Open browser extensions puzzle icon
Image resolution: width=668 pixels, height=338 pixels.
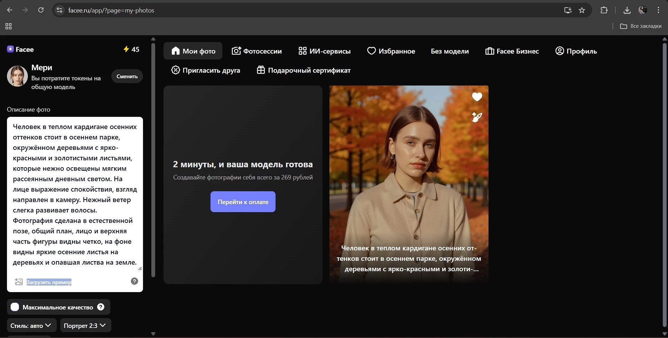coord(604,10)
